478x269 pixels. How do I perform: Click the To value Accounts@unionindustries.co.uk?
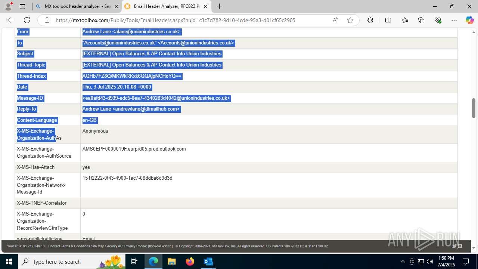[158, 43]
